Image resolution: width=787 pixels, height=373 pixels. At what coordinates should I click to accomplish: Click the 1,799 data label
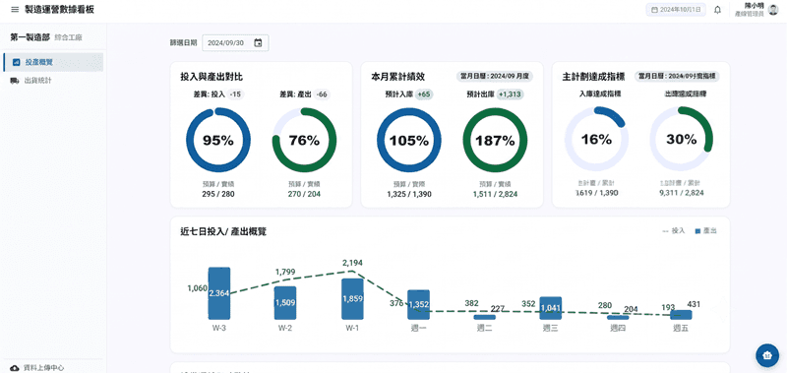[285, 272]
